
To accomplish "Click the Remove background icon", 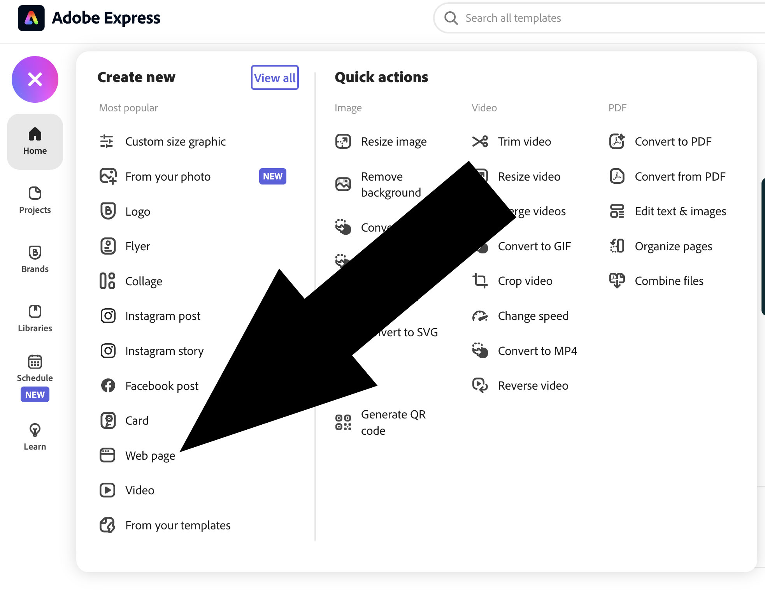I will (343, 184).
